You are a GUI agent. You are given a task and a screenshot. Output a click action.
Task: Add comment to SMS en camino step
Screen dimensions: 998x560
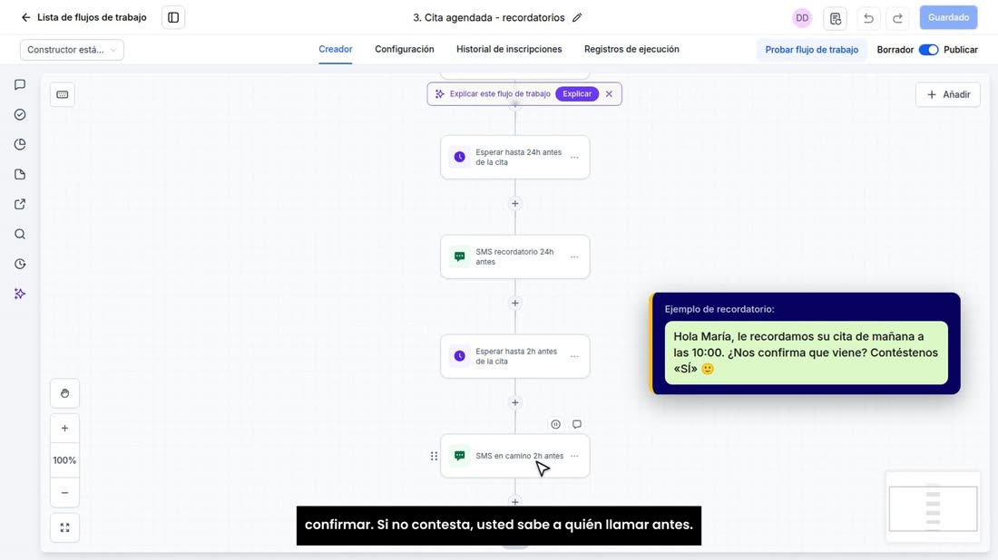coord(577,424)
